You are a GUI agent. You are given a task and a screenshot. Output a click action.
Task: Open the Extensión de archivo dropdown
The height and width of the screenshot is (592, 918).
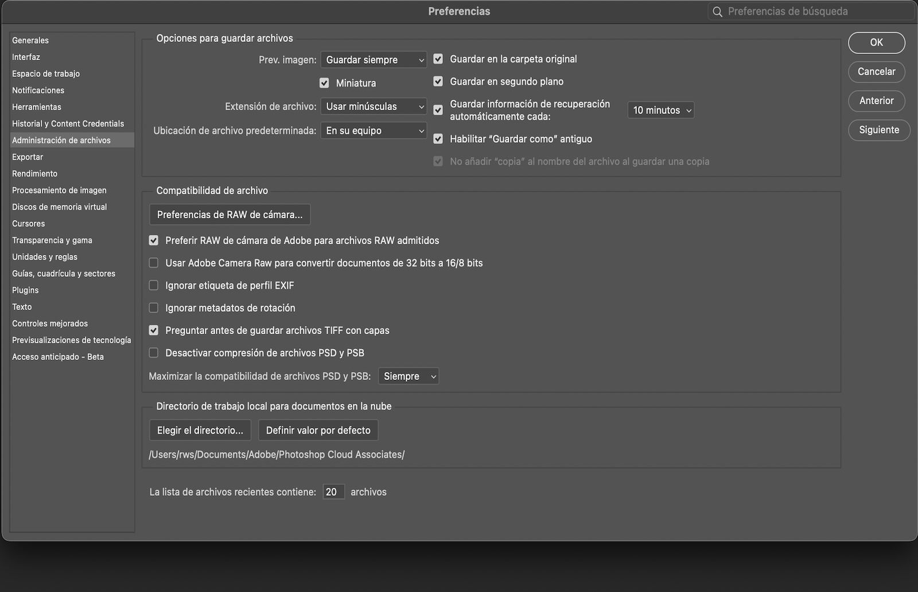374,106
